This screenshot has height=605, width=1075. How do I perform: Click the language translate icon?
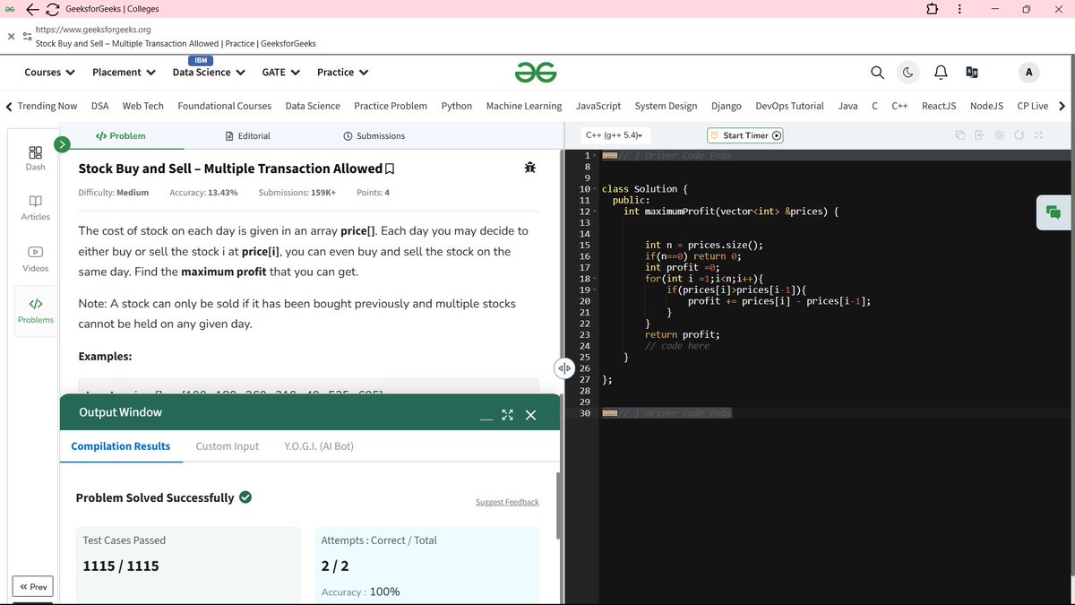(x=972, y=73)
